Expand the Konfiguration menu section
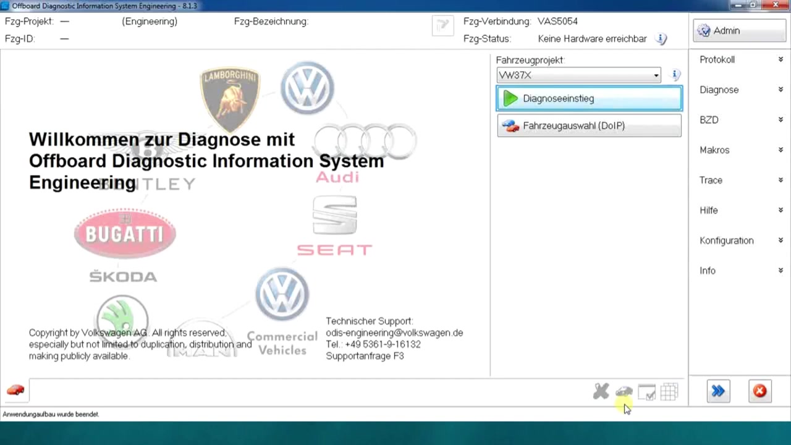 (740, 240)
